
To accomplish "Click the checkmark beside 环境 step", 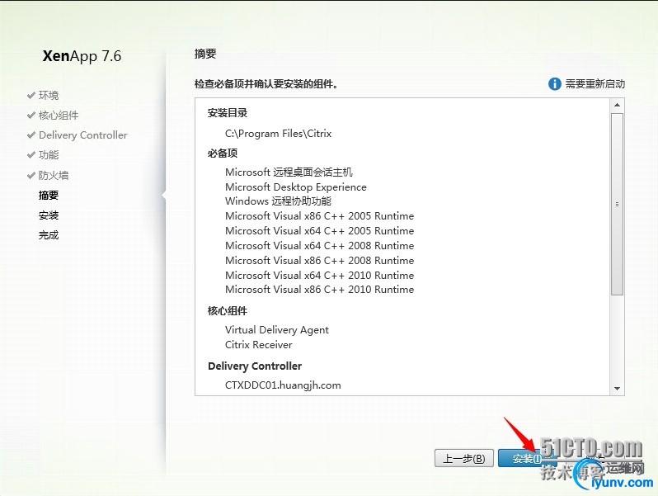I will point(31,96).
